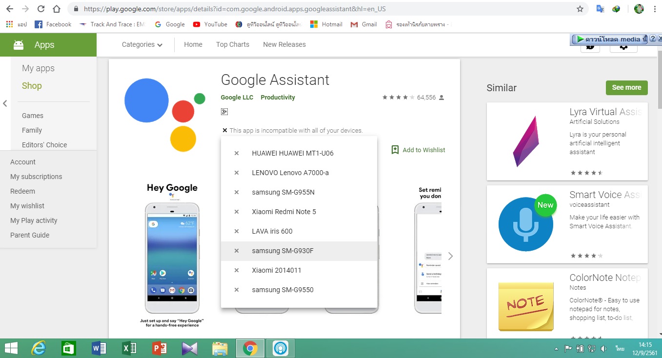Viewport: 662px width, 358px height.
Task: Open Family category in sidebar
Action: point(32,130)
